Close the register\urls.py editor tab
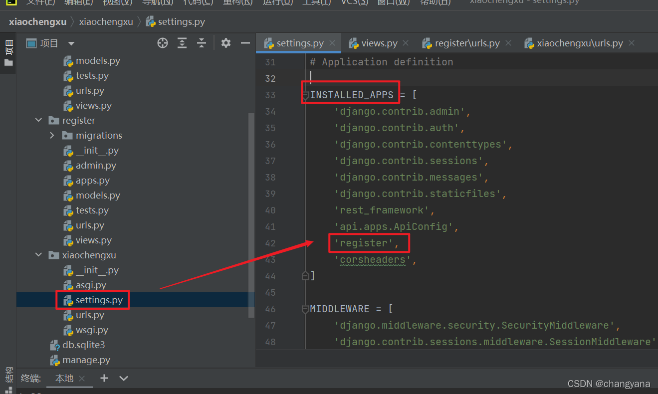This screenshot has width=658, height=394. pyautogui.click(x=508, y=43)
